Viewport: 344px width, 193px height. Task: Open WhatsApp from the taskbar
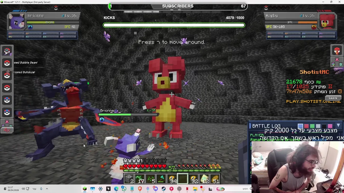pos(124,189)
